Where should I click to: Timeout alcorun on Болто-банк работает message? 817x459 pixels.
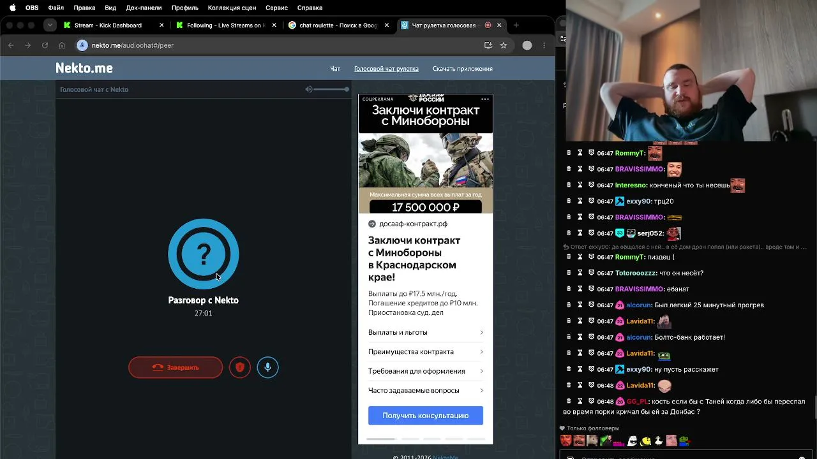pos(580,337)
